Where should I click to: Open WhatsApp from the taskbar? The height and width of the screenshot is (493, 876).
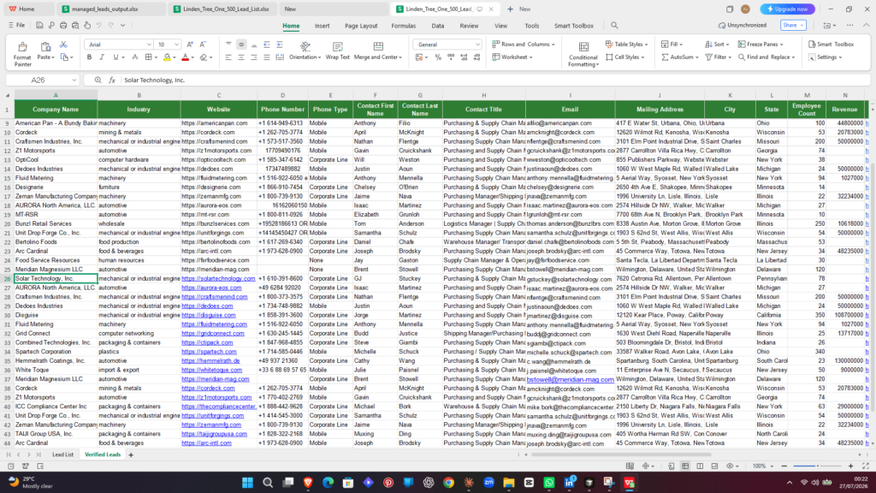coord(548,483)
